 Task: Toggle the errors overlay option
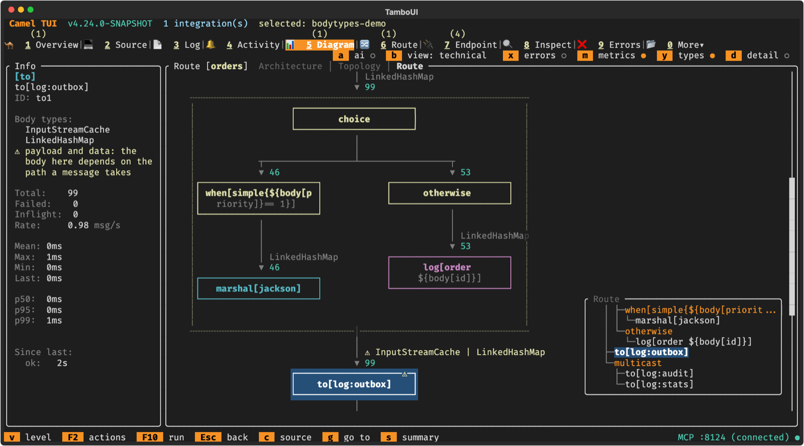point(535,56)
